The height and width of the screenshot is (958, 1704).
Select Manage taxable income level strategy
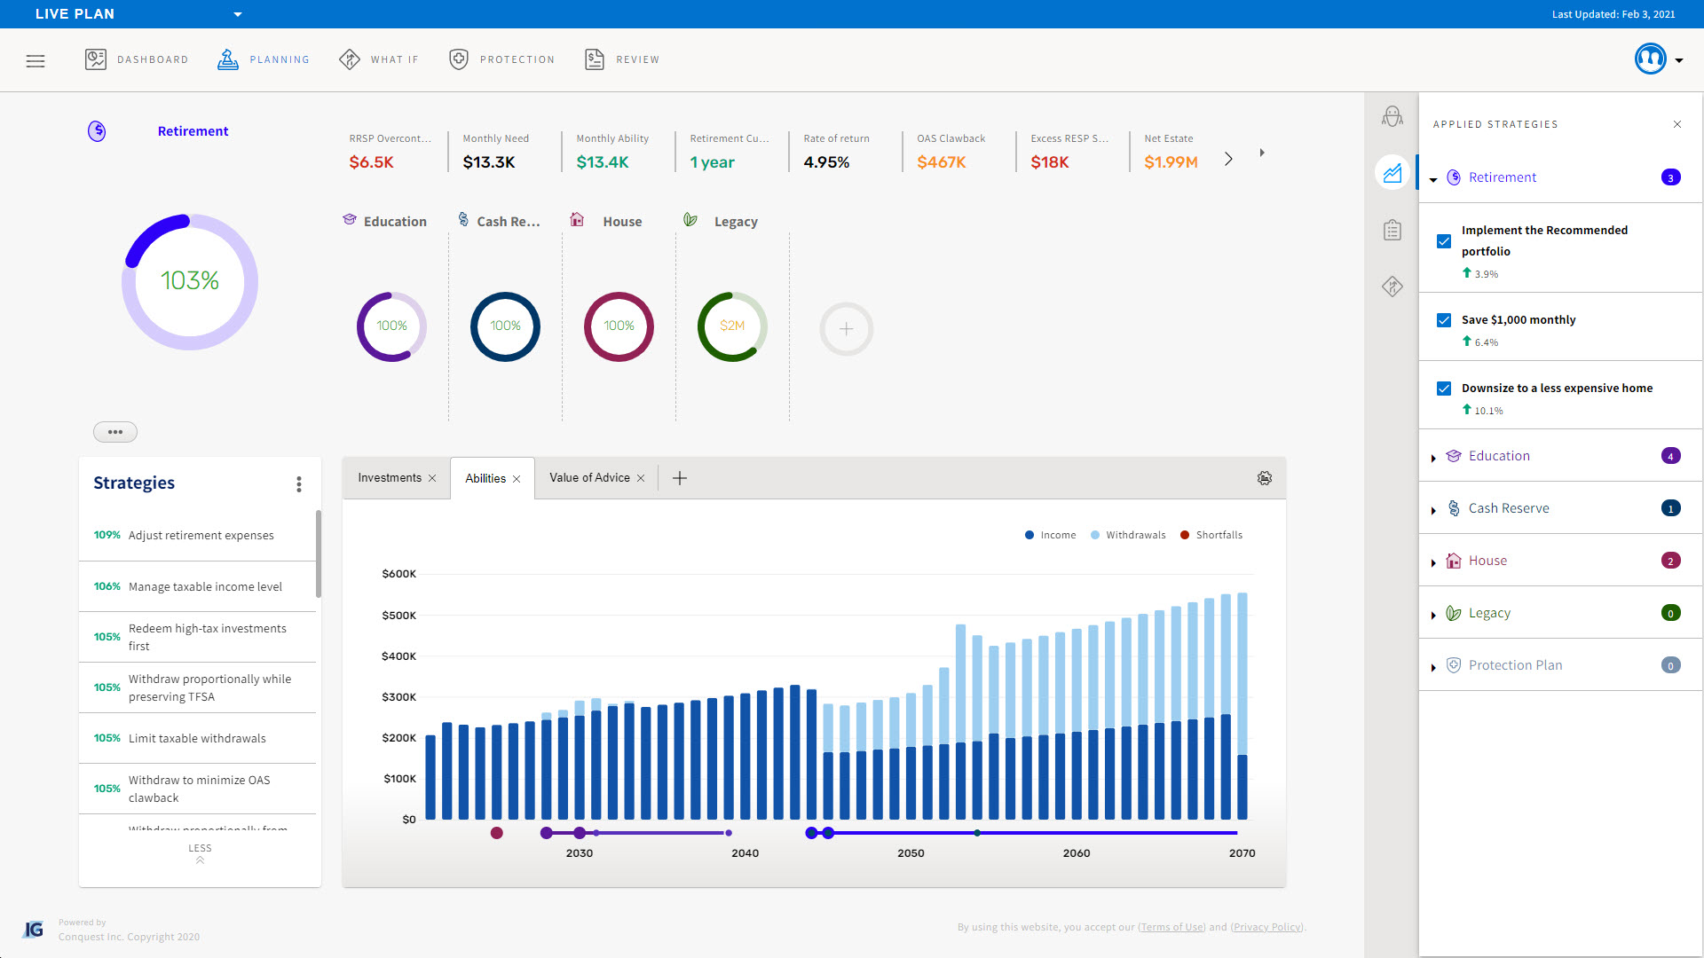click(x=197, y=586)
